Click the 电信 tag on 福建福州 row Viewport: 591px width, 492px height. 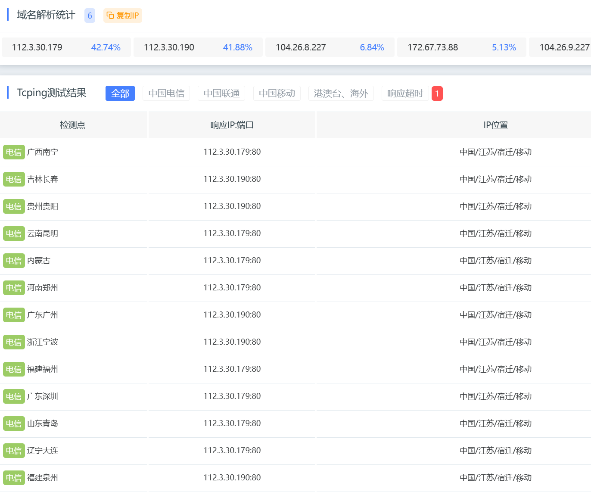click(14, 369)
